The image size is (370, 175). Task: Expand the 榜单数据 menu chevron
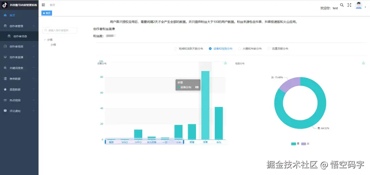(34, 79)
